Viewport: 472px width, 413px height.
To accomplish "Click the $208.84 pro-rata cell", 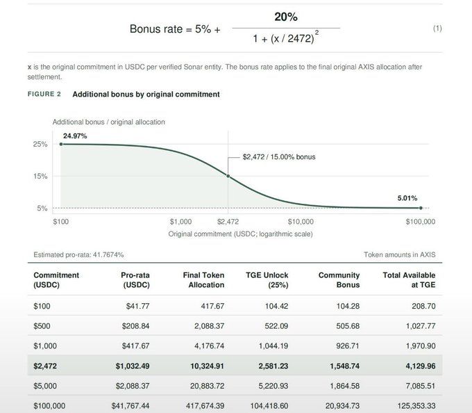I will tap(135, 326).
